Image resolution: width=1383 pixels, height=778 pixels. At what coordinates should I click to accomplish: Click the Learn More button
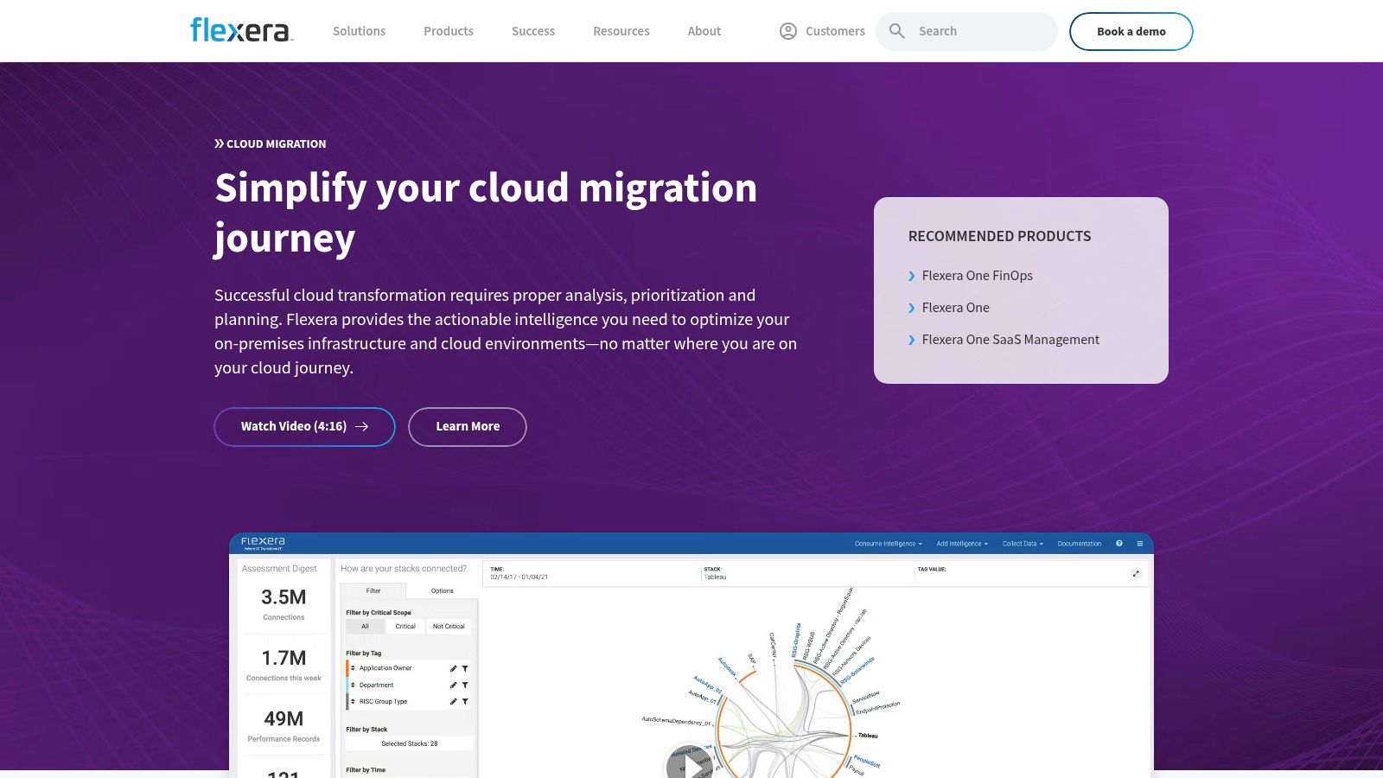pos(468,427)
